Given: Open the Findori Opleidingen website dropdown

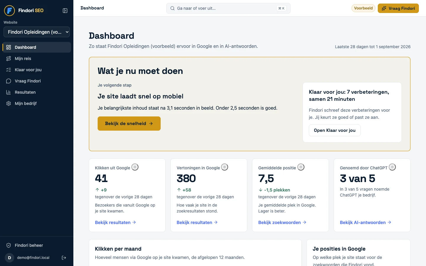Looking at the screenshot, I should coord(37,32).
